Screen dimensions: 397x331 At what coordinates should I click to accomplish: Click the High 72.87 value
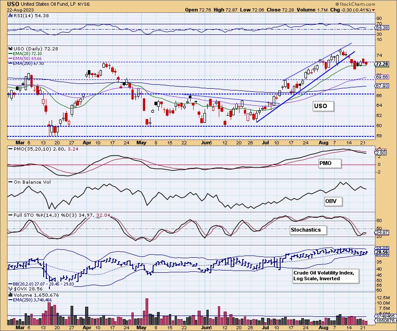tap(225, 10)
